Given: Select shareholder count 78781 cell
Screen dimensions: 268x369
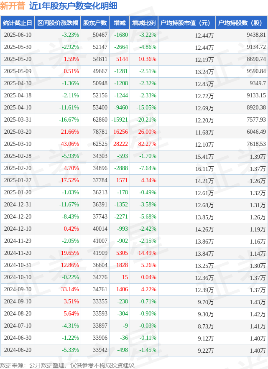Looking at the screenshot, I should [100, 132].
